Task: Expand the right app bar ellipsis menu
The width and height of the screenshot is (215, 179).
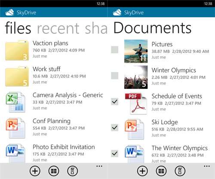Action: pos(207,166)
